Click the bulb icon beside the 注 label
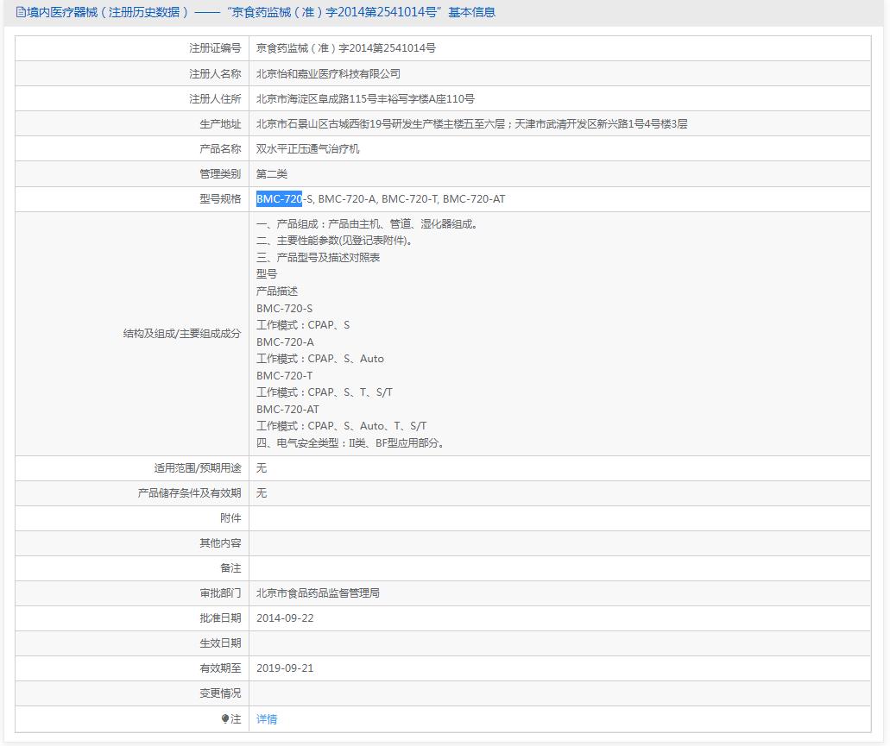The height and width of the screenshot is (746, 890). 225,718
